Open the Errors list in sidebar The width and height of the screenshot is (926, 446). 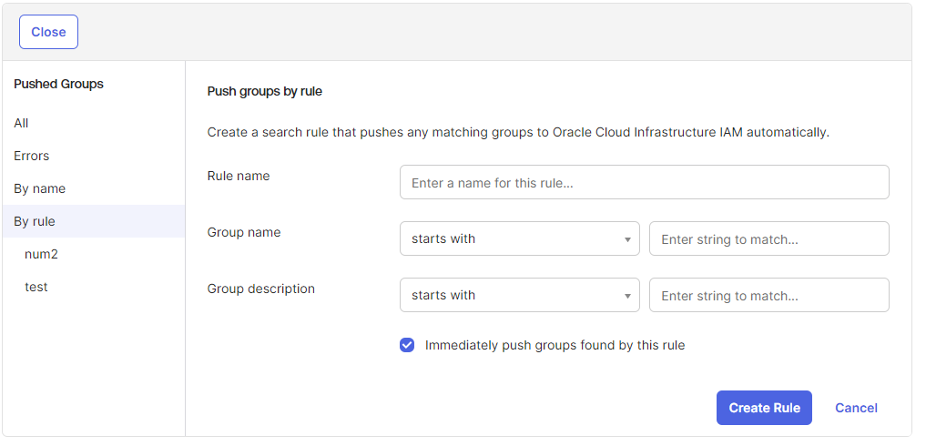pos(32,156)
